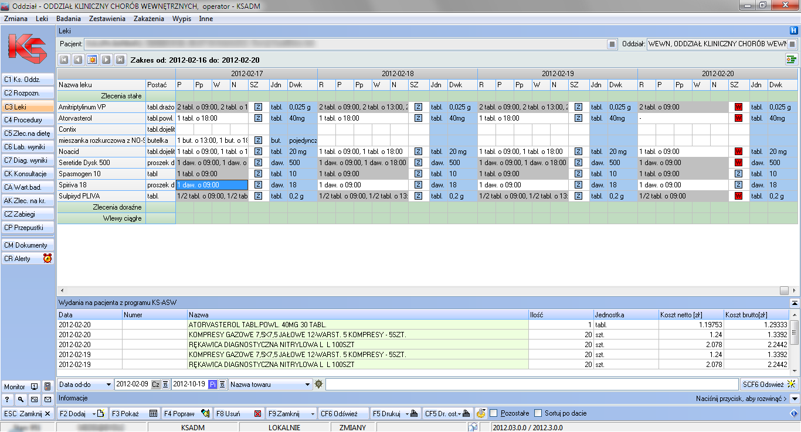Go to the previous date range
The height and width of the screenshot is (432, 801).
click(x=78, y=60)
